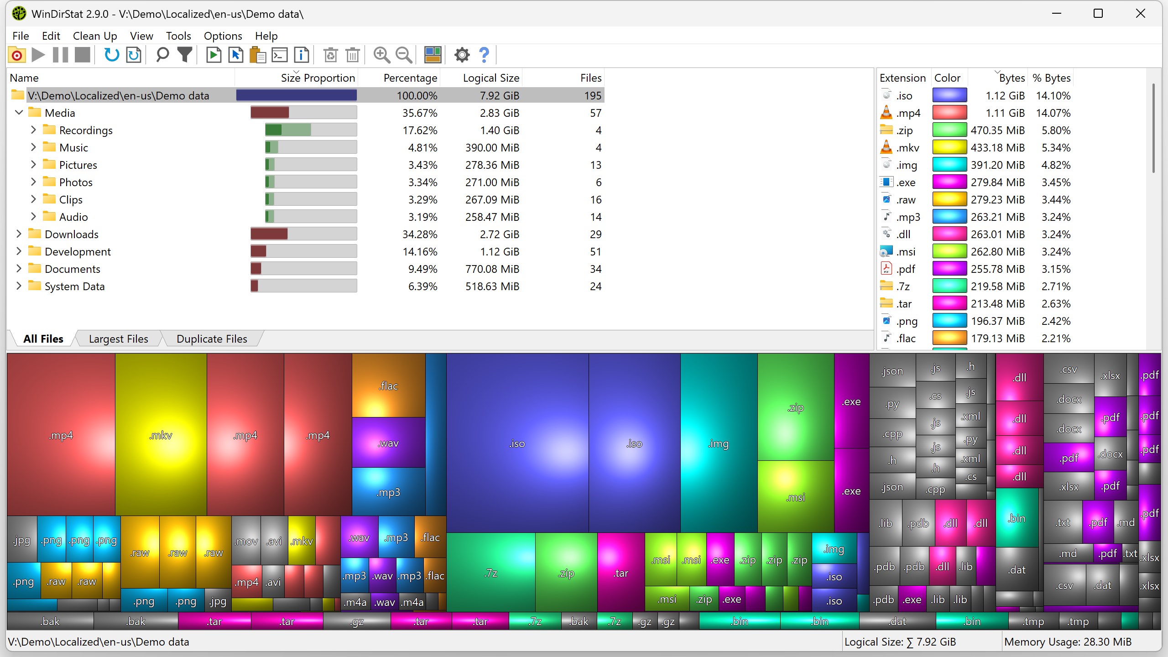
Task: Click the delete to recycle bin icon
Action: pos(330,55)
